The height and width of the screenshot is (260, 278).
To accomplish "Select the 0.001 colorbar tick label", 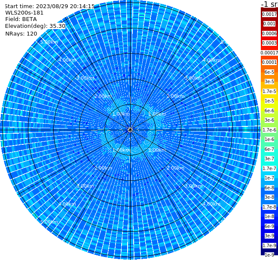I will coord(269,24).
